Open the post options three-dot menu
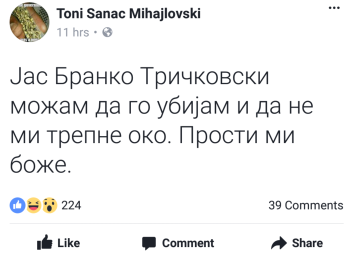Screen dimensions: 350x261 pyautogui.click(x=332, y=9)
